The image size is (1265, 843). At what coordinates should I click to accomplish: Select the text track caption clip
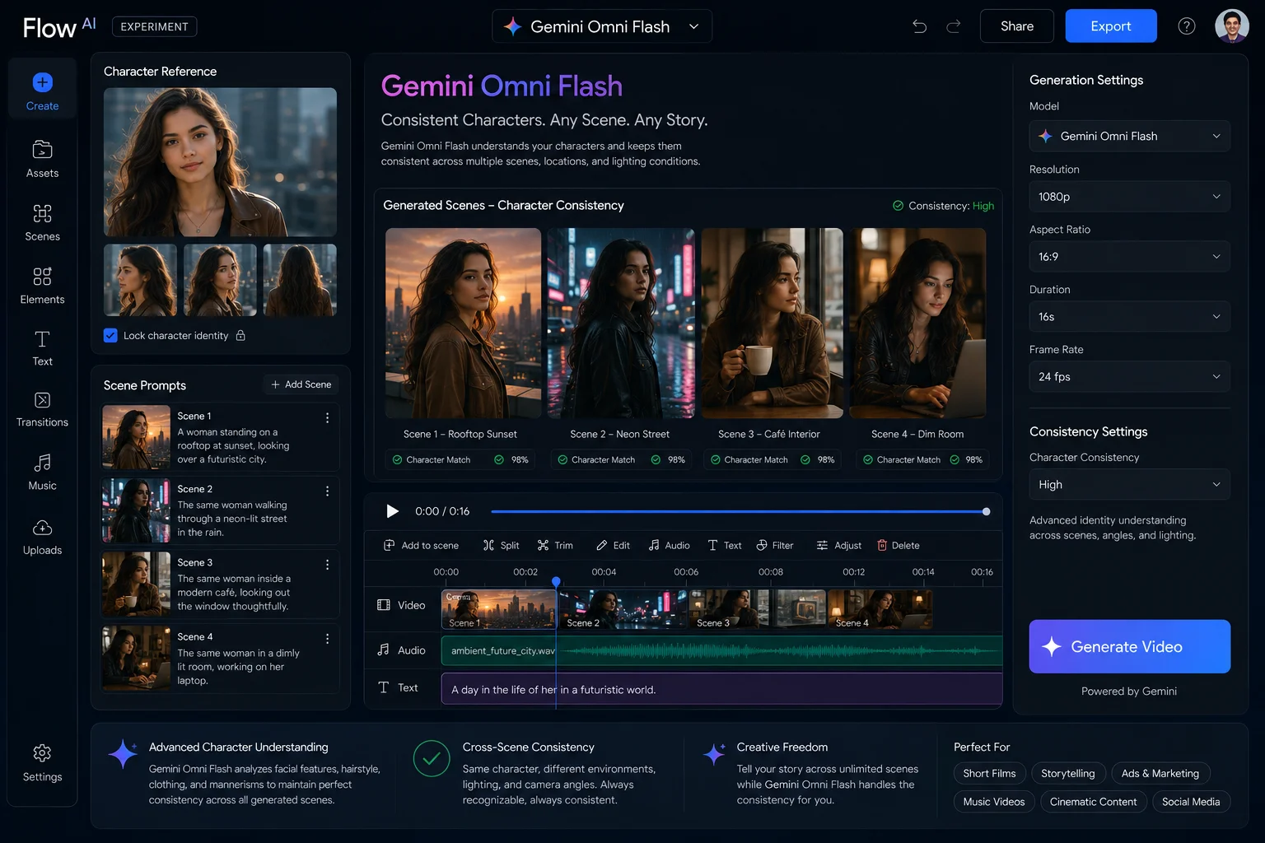click(x=721, y=689)
